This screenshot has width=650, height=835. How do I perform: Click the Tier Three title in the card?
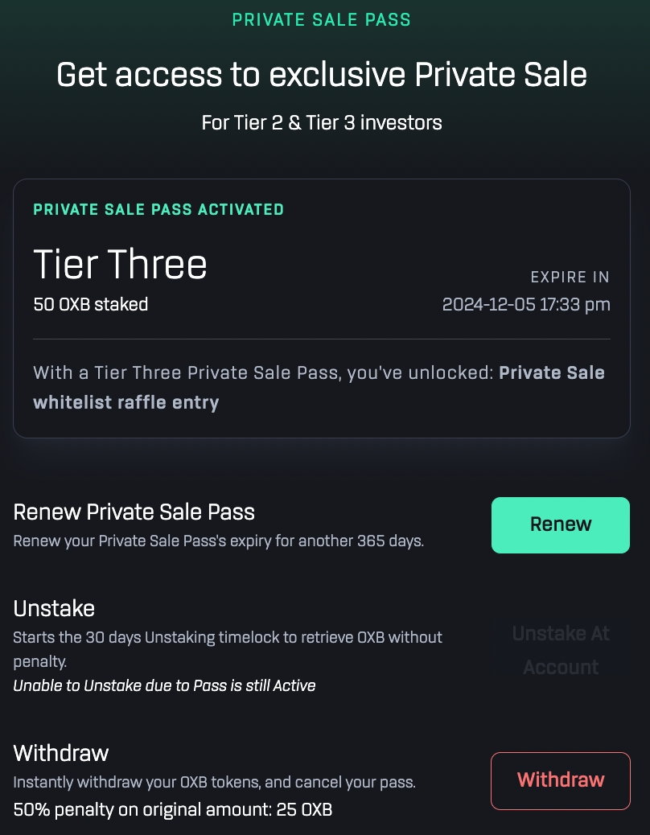[121, 264]
